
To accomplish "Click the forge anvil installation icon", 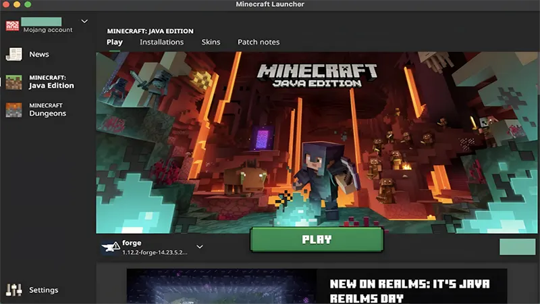I will click(x=111, y=247).
